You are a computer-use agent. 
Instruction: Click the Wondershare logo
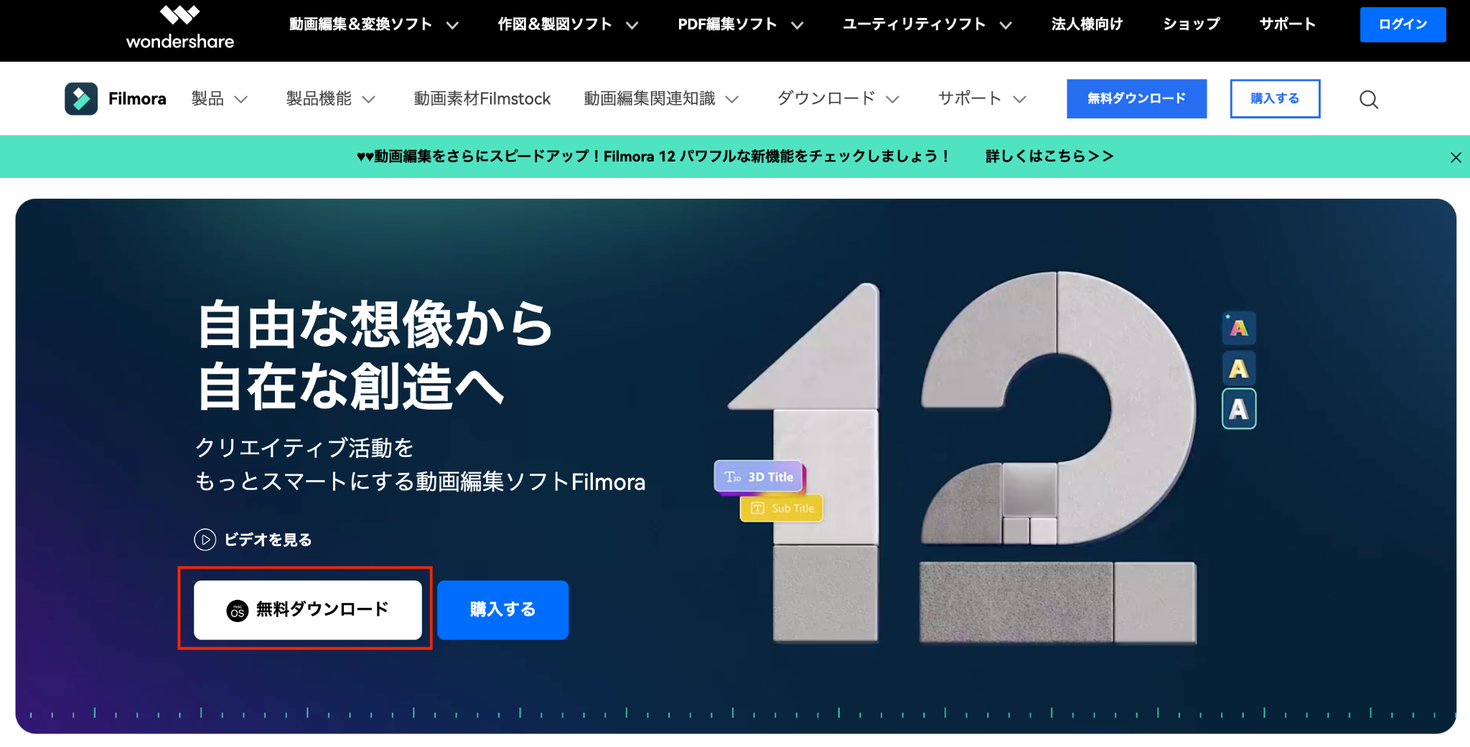pyautogui.click(x=180, y=27)
